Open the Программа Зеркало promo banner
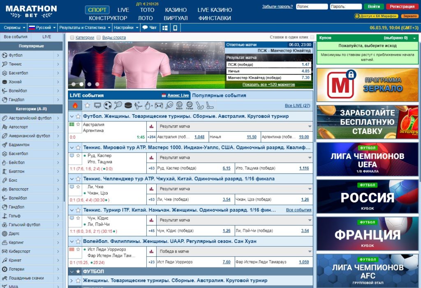This screenshot has width=421, height=288. (368, 85)
